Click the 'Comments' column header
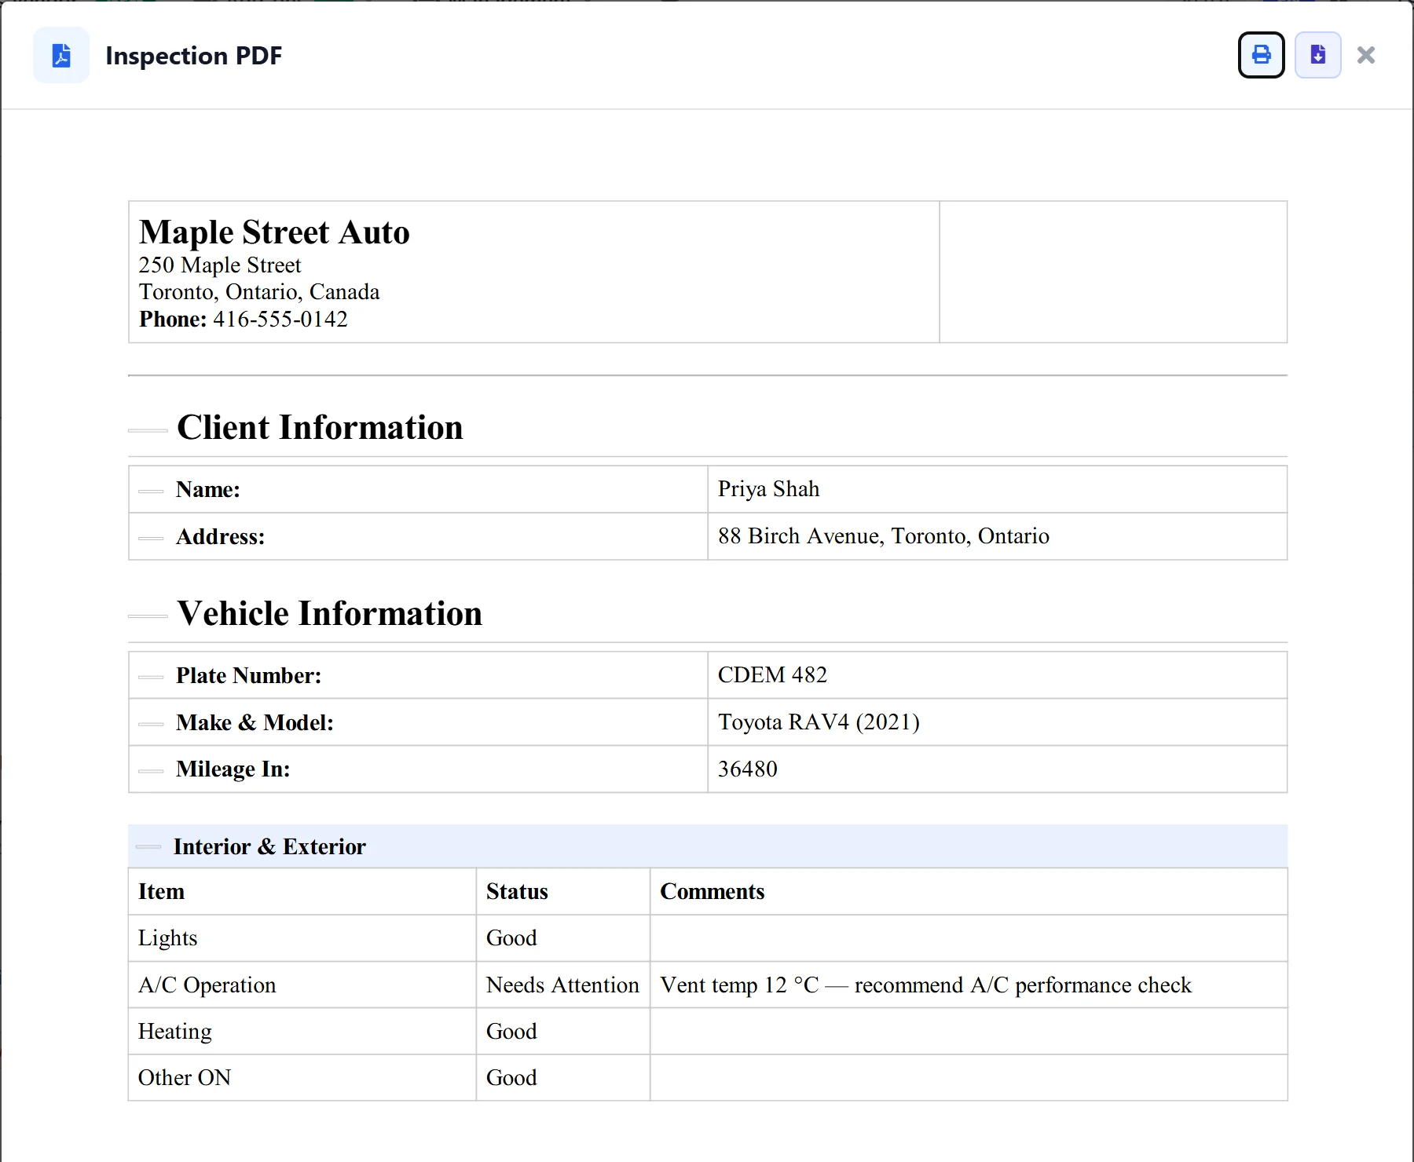 (x=969, y=892)
